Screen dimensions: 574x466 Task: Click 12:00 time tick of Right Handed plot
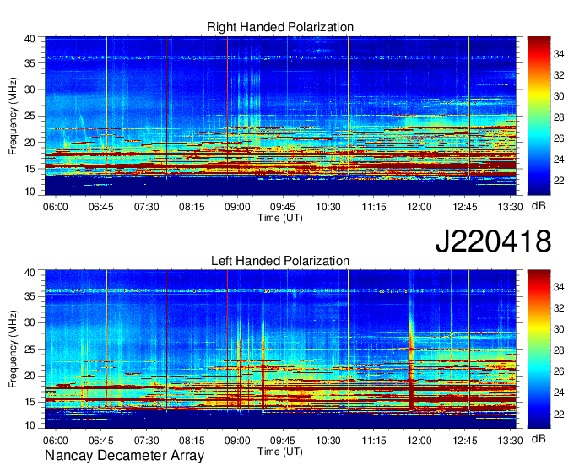tap(420, 207)
